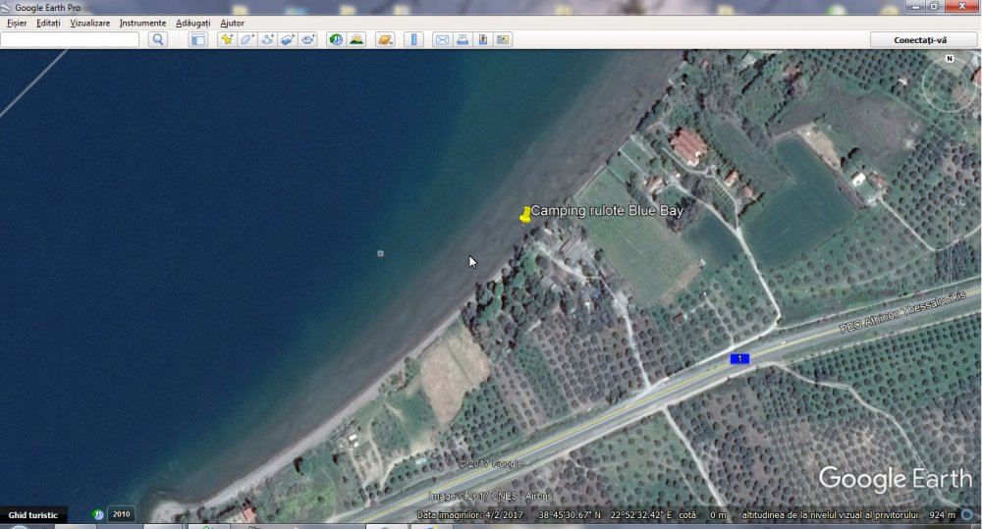The width and height of the screenshot is (982, 529).
Task: Record a tour with toolbar icon
Action: tap(308, 40)
